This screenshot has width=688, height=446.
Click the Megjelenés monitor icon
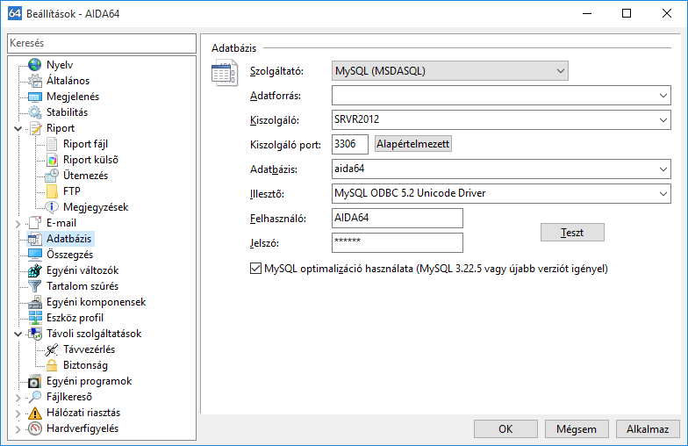35,97
